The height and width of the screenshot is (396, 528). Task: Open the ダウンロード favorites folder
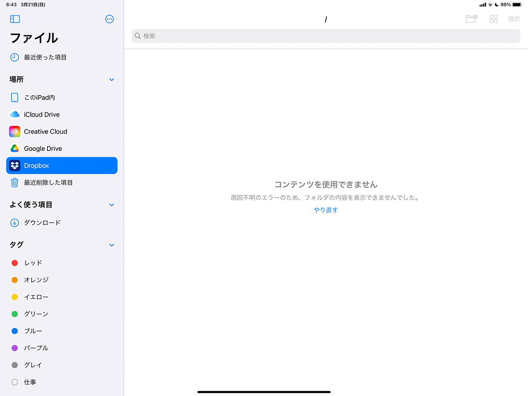tap(42, 223)
